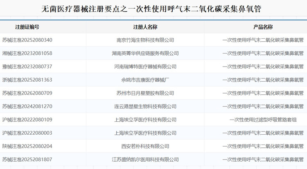
Task: Select registrant 西安若朴科技有限公司
Action: (x=145, y=146)
